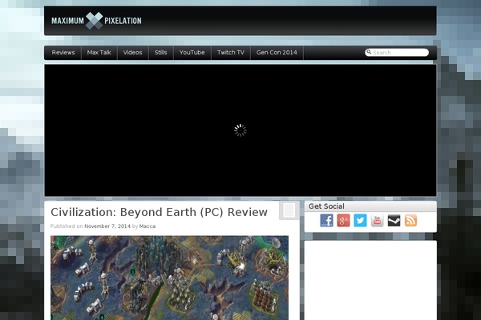Click the Search input field
481x320 pixels.
397,52
